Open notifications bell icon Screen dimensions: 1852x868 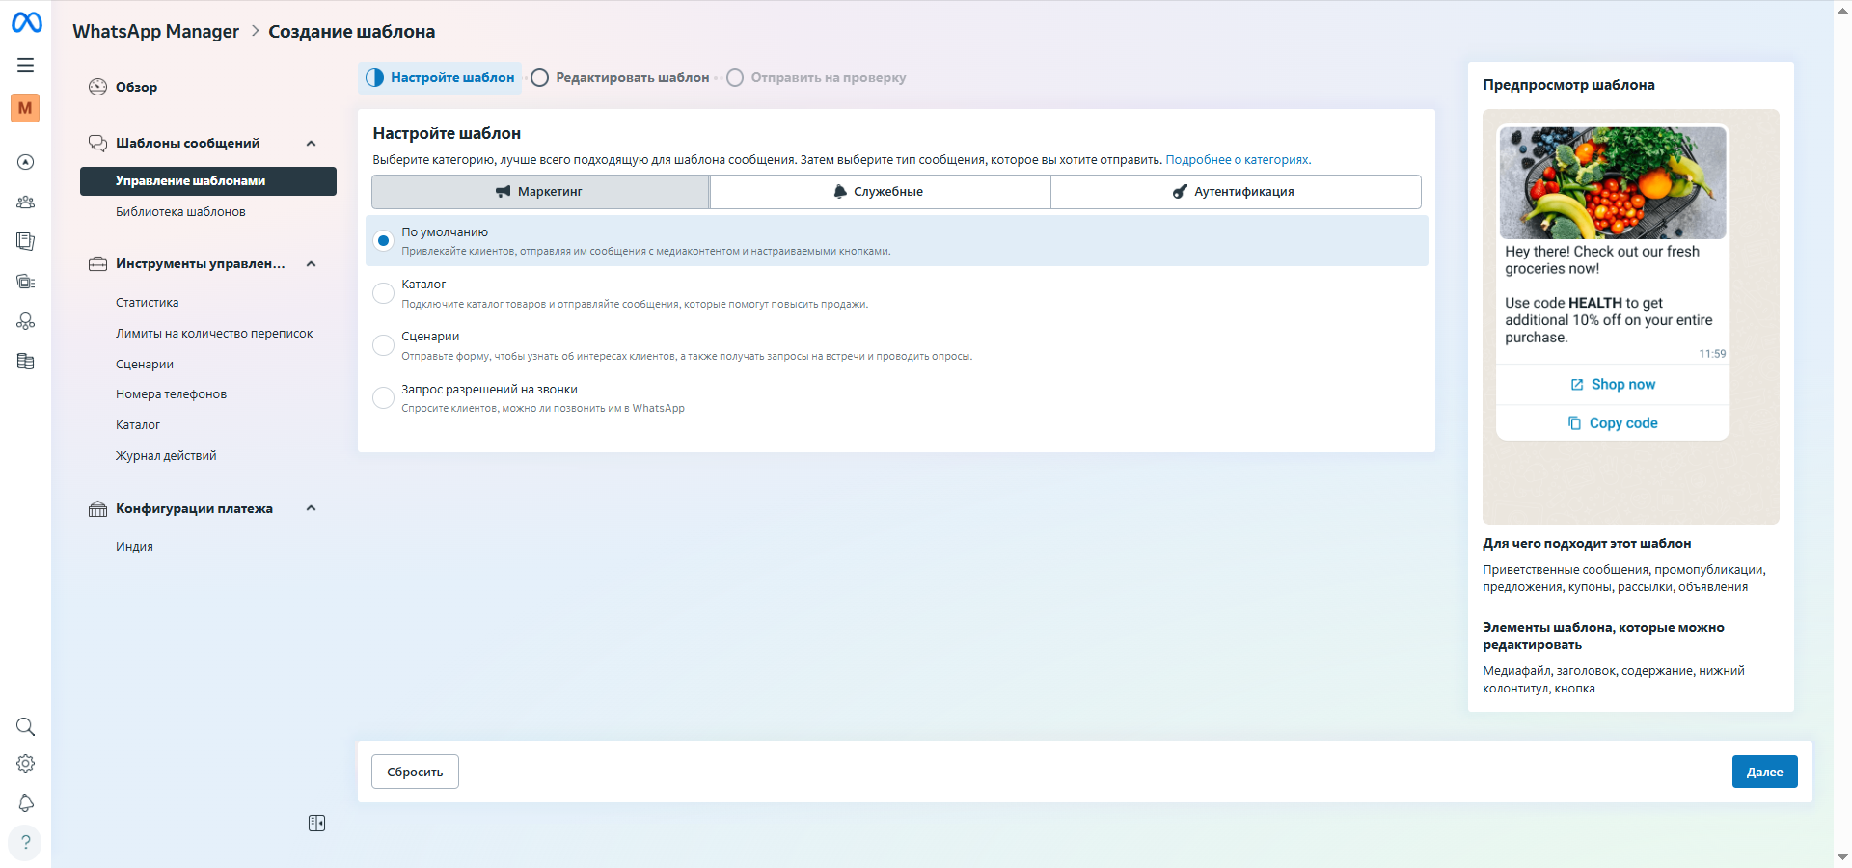tap(26, 803)
